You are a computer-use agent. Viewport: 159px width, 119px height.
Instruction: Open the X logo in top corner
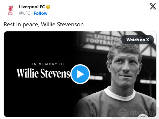153,7
